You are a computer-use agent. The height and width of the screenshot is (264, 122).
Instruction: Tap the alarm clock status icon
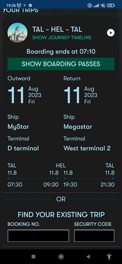[x=19, y=5]
